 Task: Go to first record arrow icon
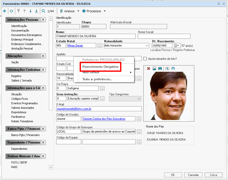click(18, 11)
